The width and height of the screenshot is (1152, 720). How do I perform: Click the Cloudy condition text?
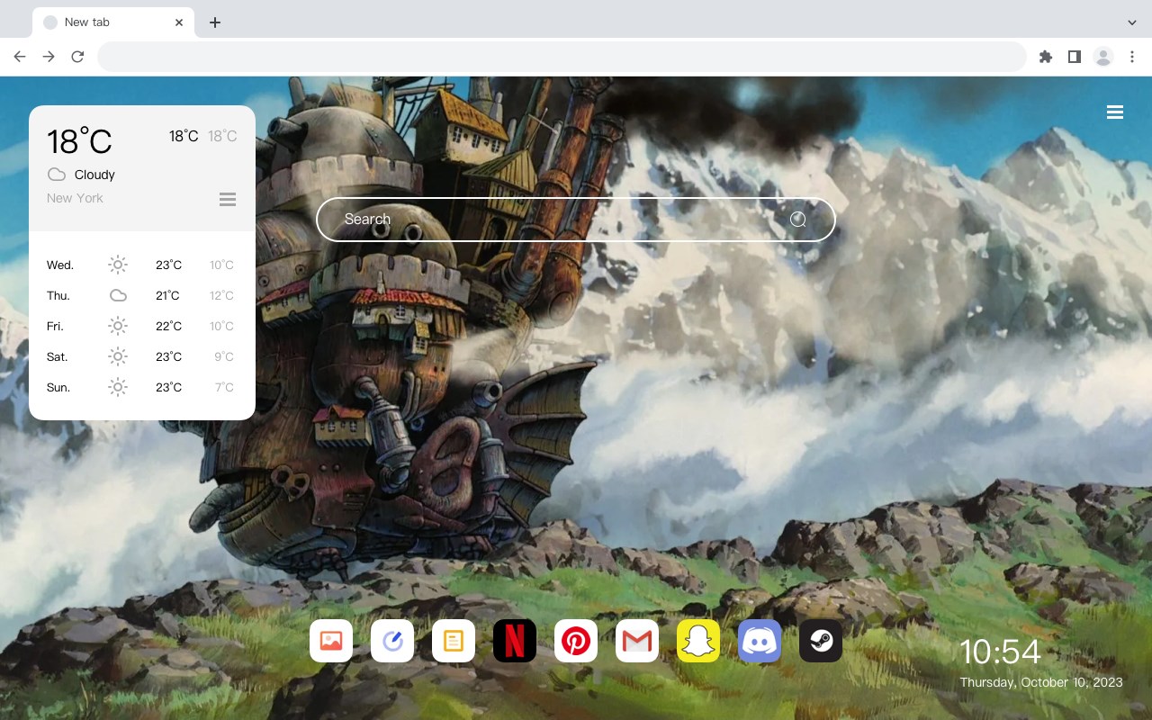pos(94,175)
